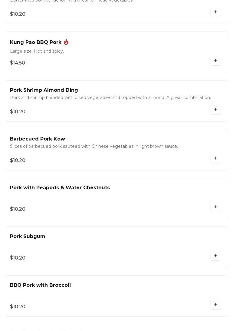Click Barbecued Pork Kow description text
The height and width of the screenshot is (331, 233).
94,146
